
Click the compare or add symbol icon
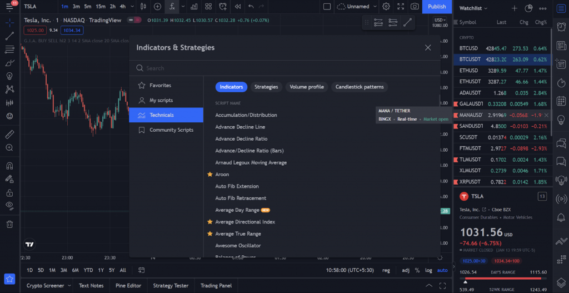pos(157,7)
